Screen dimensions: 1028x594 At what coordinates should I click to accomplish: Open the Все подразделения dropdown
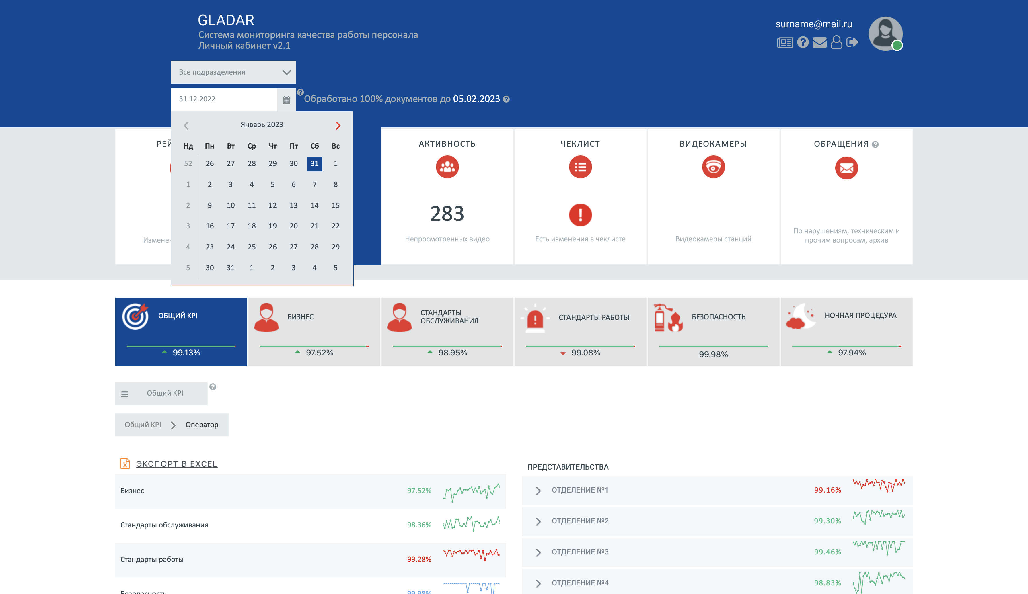pyautogui.click(x=233, y=72)
